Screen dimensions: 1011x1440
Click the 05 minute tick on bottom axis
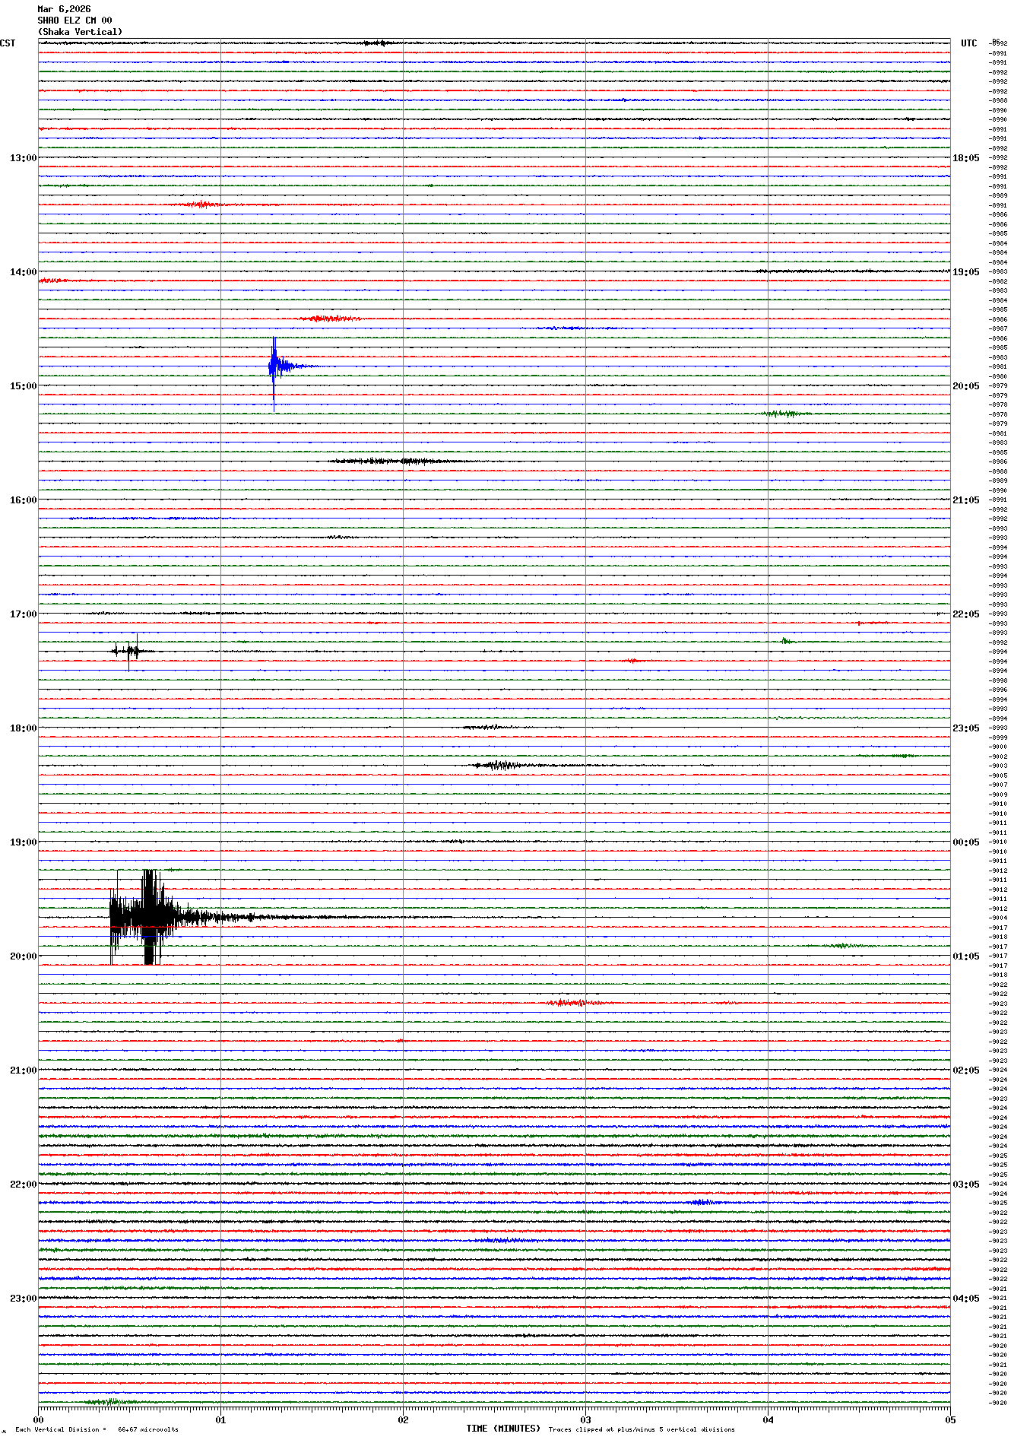point(949,1419)
